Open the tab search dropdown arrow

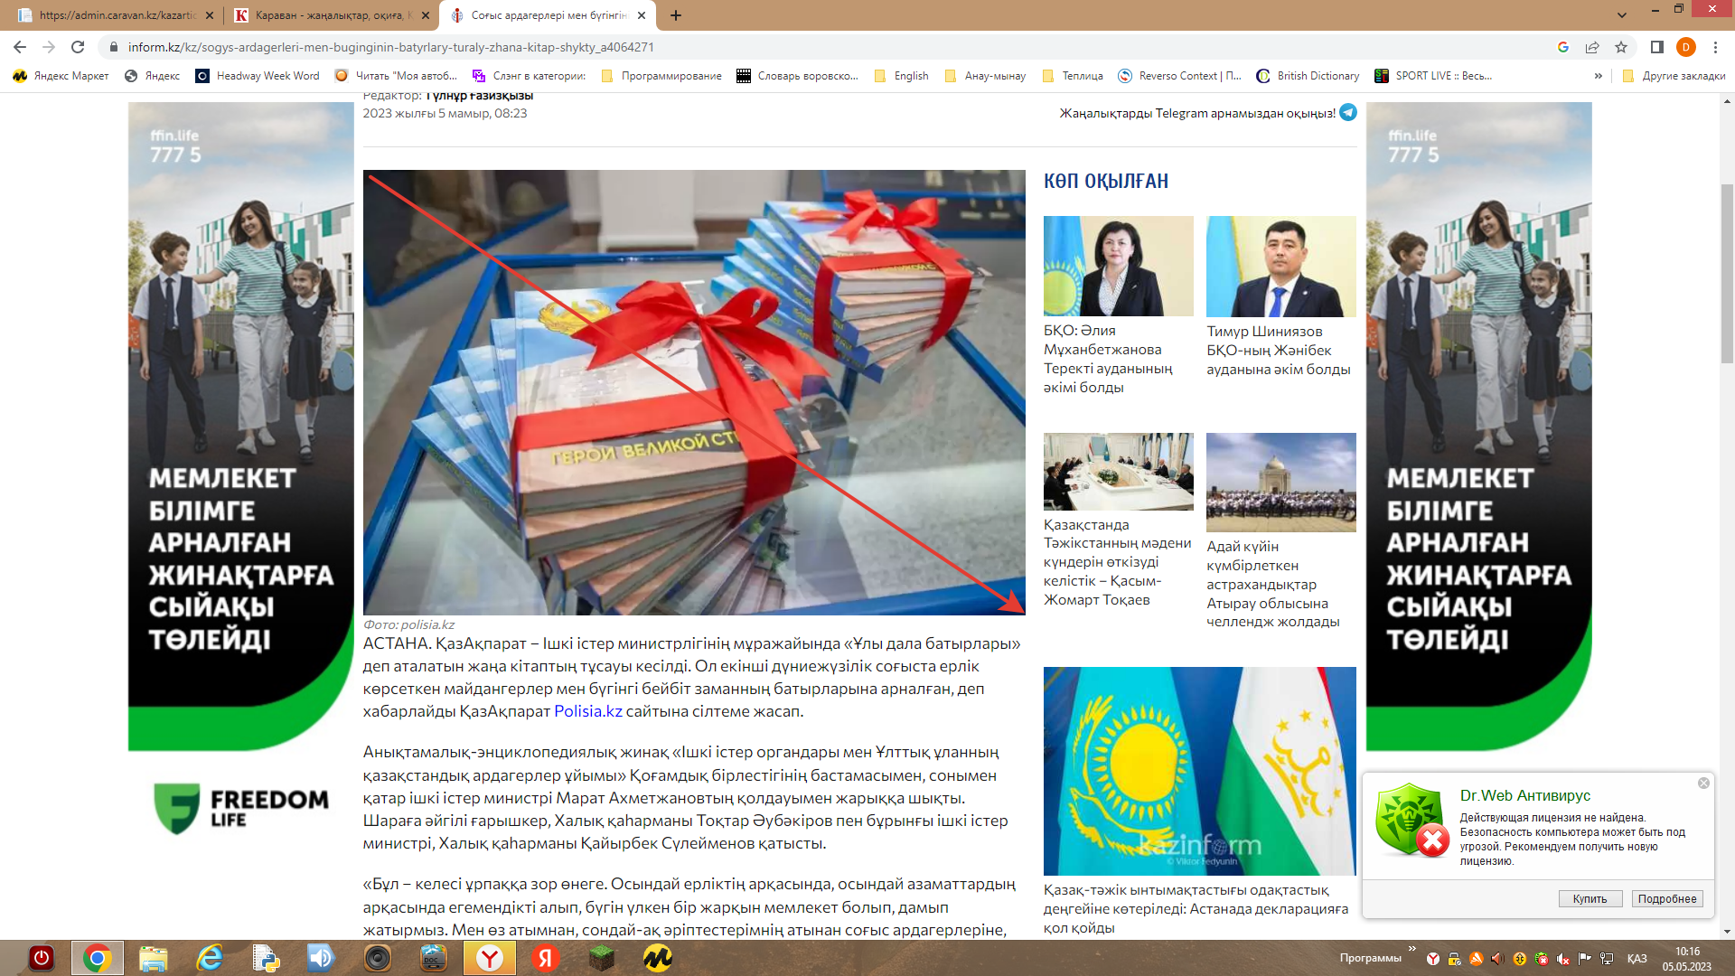pos(1622,15)
